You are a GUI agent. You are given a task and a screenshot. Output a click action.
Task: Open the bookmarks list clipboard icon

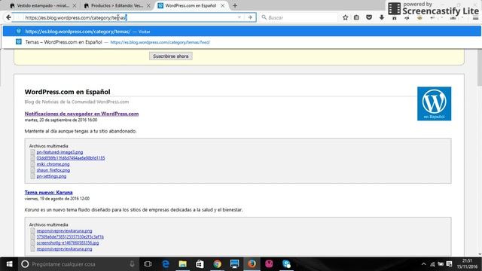[356, 17]
